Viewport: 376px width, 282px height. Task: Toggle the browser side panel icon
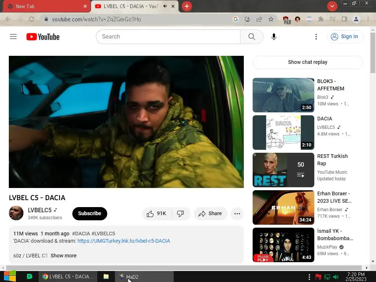tap(344, 19)
